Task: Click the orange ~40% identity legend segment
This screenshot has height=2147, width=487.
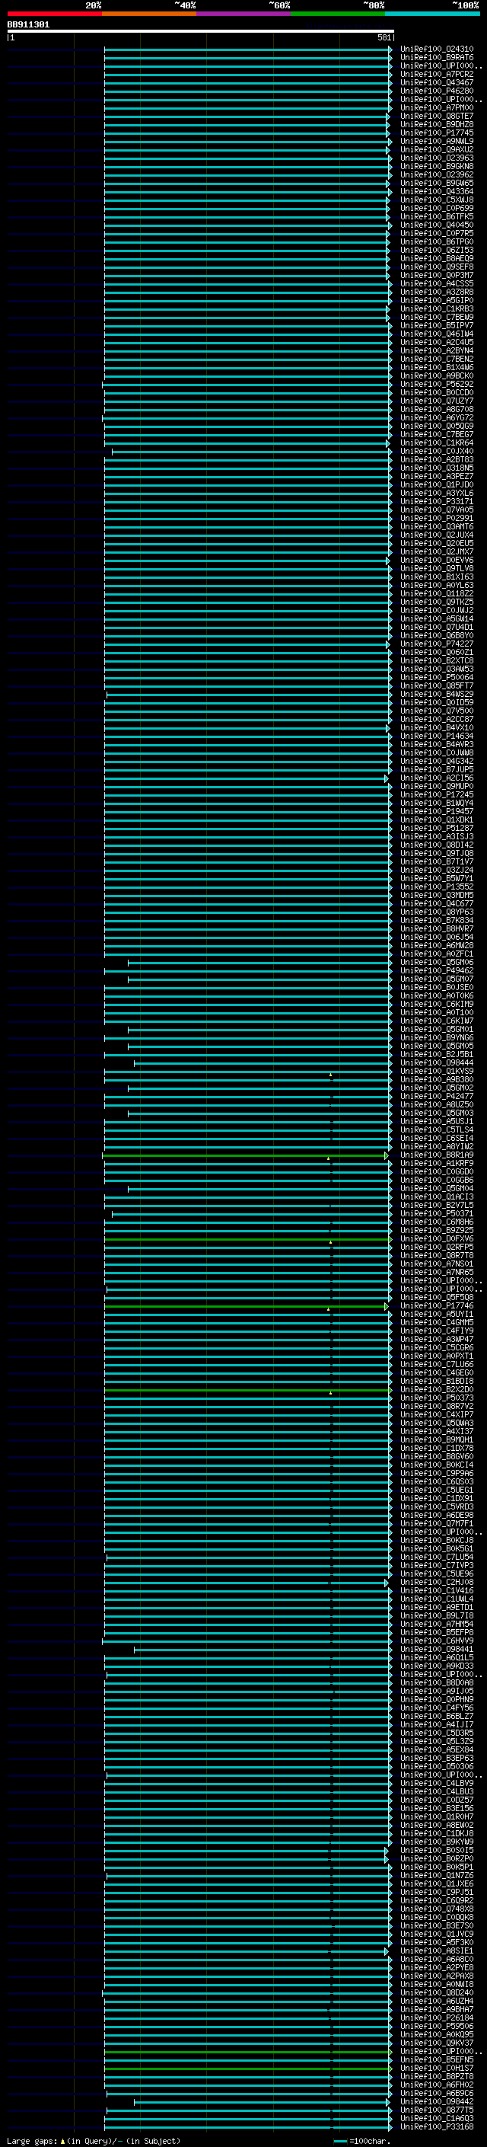Action: click(x=149, y=14)
